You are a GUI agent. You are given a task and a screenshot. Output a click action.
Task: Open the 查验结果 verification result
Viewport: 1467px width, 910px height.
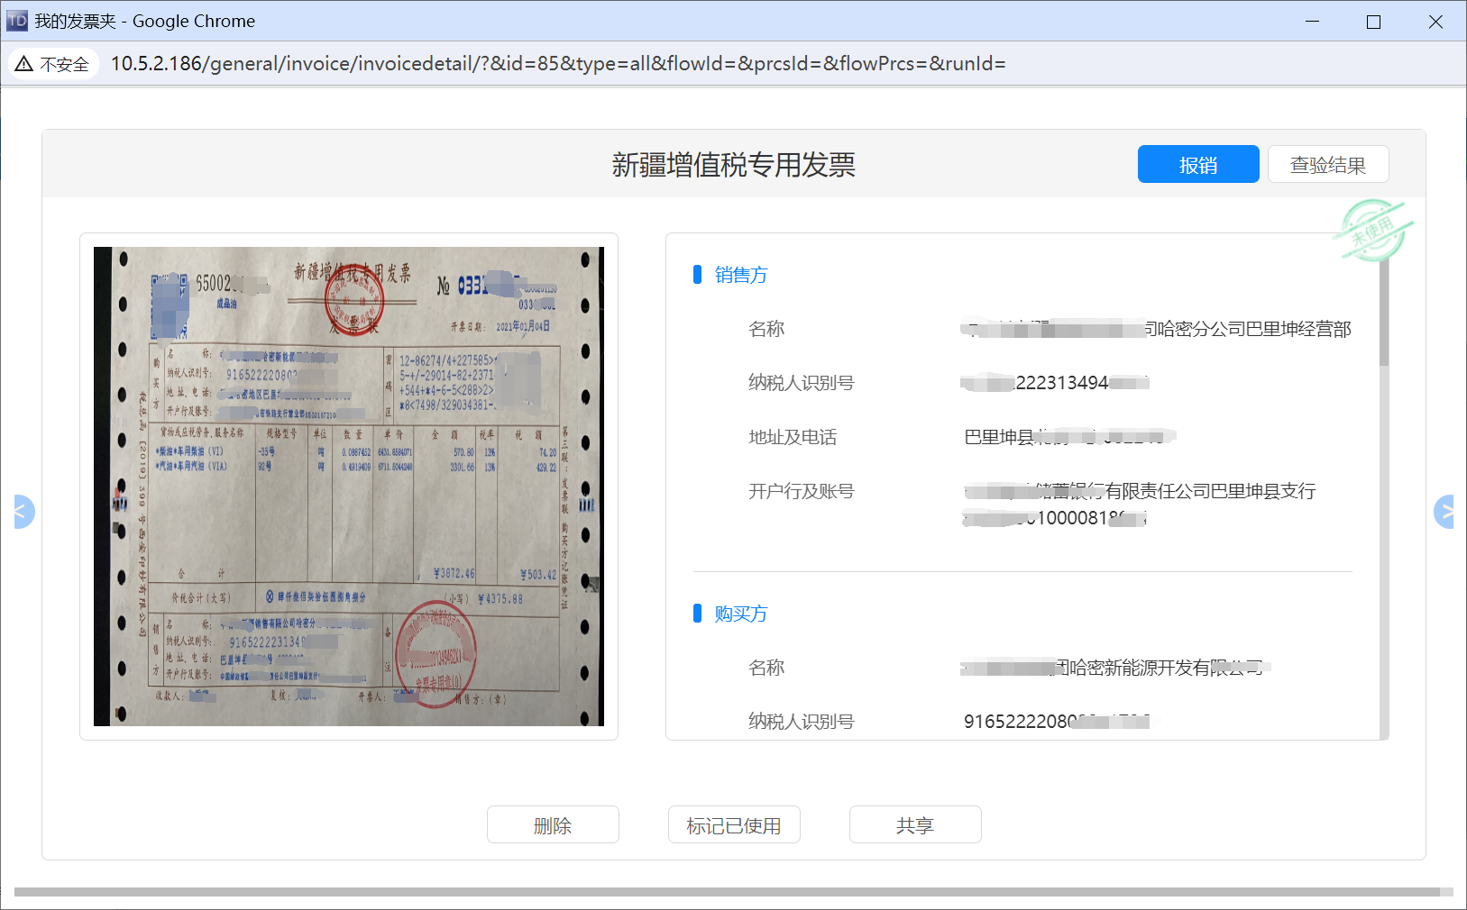1327,165
